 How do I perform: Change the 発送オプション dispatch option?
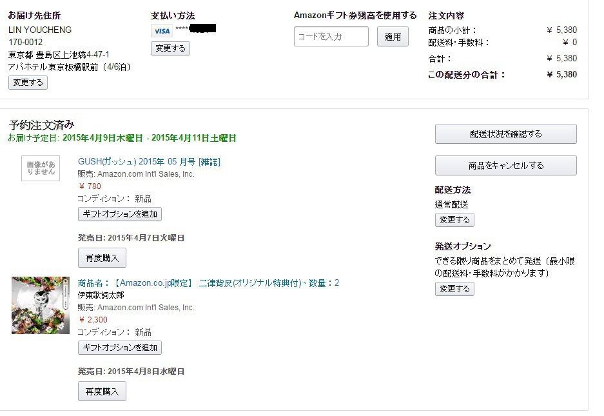[x=454, y=289]
